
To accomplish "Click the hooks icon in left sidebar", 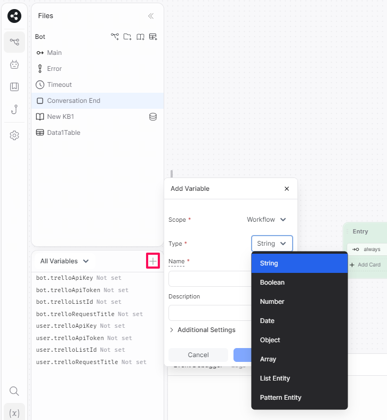I will tap(14, 110).
